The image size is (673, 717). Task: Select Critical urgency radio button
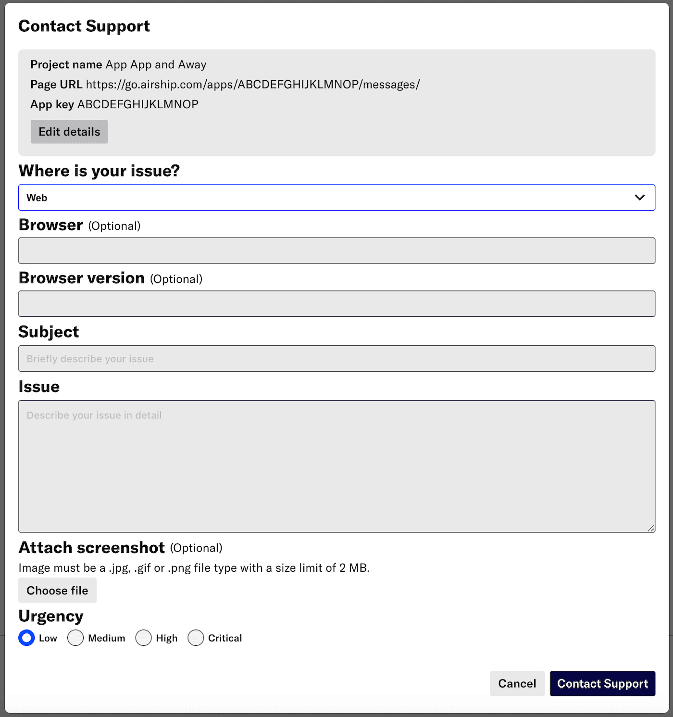(196, 638)
